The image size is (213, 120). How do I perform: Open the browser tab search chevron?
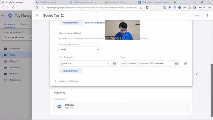188,2
